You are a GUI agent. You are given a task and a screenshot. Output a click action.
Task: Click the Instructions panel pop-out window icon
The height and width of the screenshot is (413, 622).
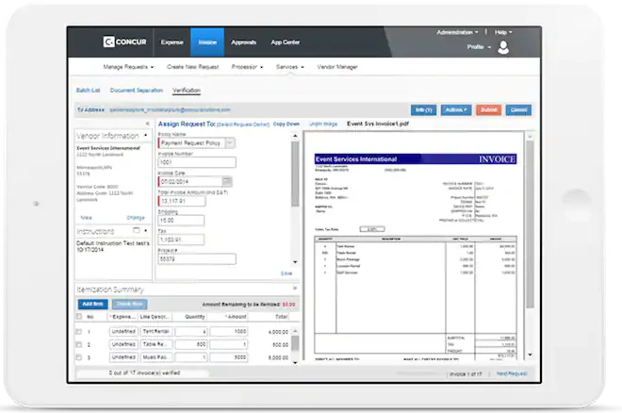136,230
